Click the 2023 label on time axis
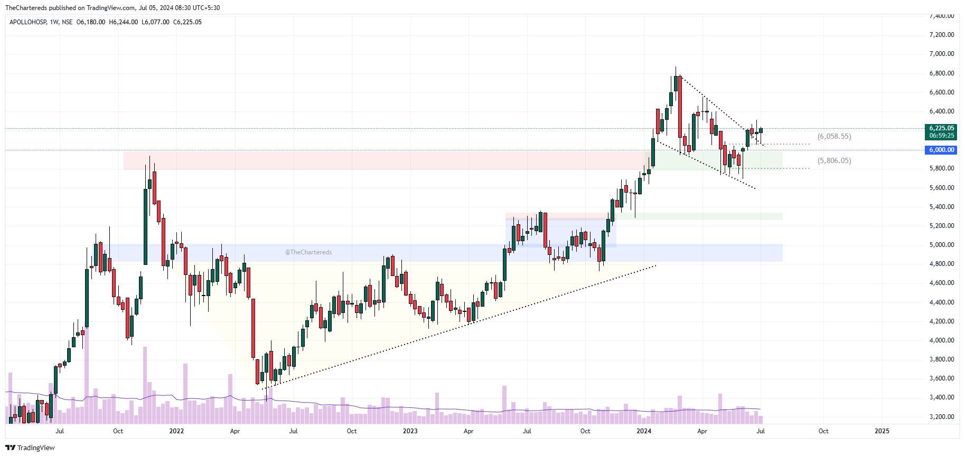Viewport: 965px width, 457px height. point(410,431)
